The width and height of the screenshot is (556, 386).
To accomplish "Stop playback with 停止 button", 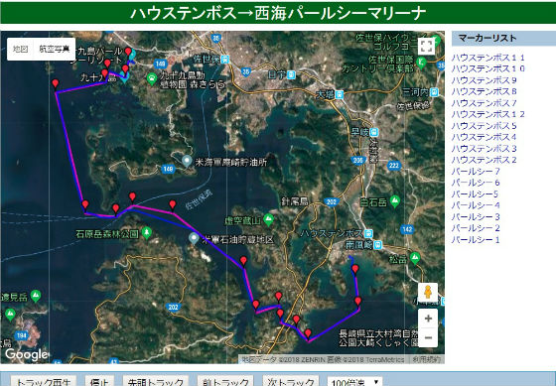I will pyautogui.click(x=99, y=381).
